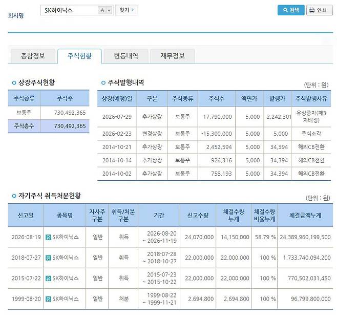Screen dimensions: 337x319
Task: Click the 758,193 share count cell
Action: 217,174
